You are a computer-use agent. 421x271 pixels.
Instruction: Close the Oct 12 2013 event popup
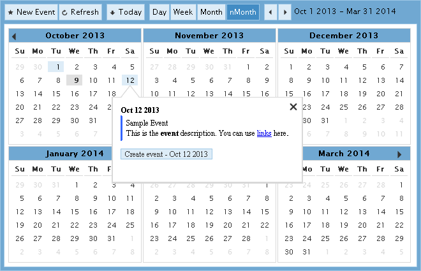pos(293,107)
